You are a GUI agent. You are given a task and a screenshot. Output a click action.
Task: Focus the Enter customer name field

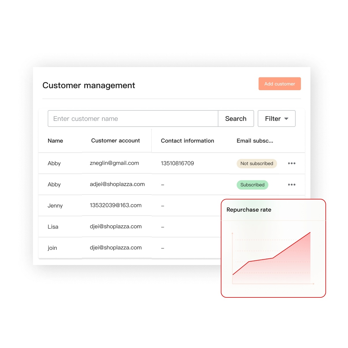coord(133,119)
